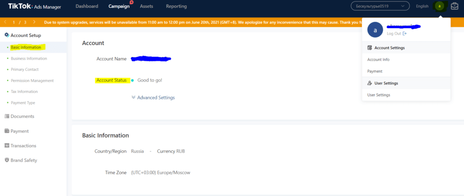Go to previous announcement banner arrow
The width and height of the screenshot is (464, 196).
pos(5,22)
